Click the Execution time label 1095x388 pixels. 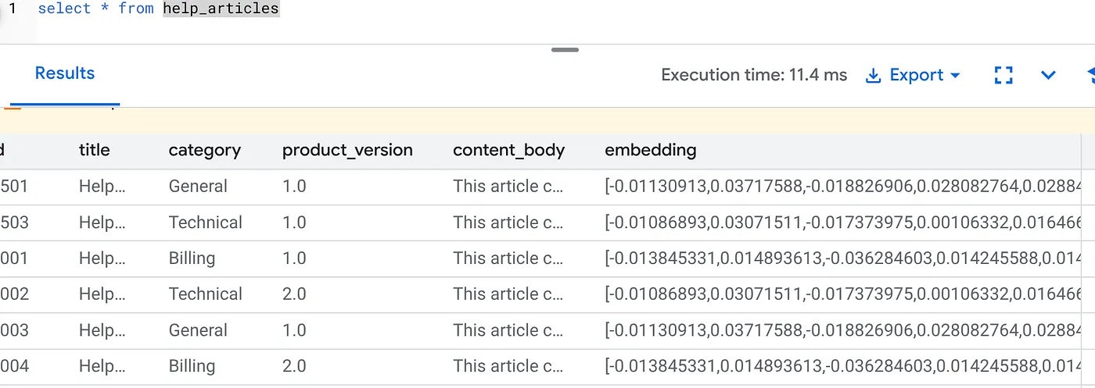click(754, 76)
